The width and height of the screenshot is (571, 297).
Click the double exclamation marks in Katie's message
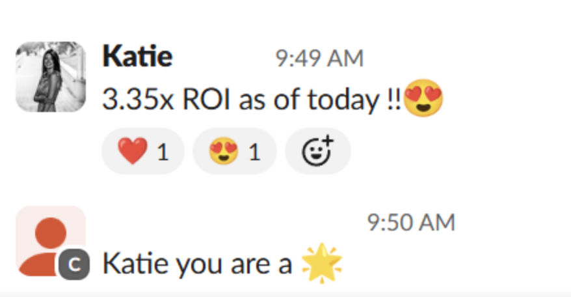coord(393,100)
